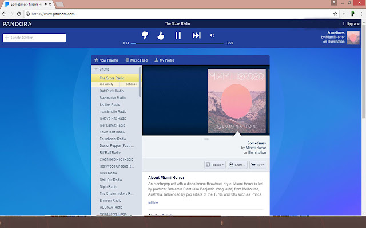
Task: Click the Chrome user profile icon
Action: pyautogui.click(x=334, y=2)
